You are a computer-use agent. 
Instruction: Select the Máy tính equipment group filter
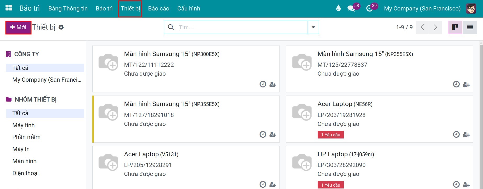[x=24, y=125]
